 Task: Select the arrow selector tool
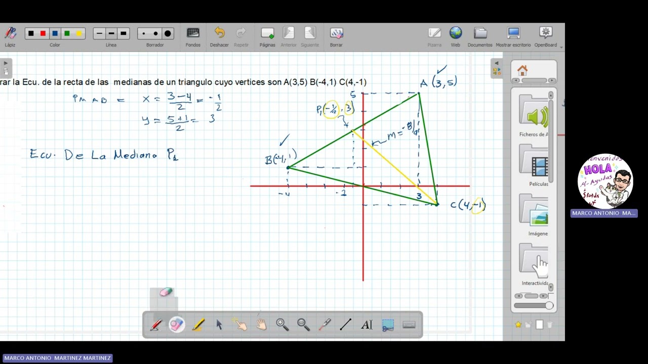(219, 325)
